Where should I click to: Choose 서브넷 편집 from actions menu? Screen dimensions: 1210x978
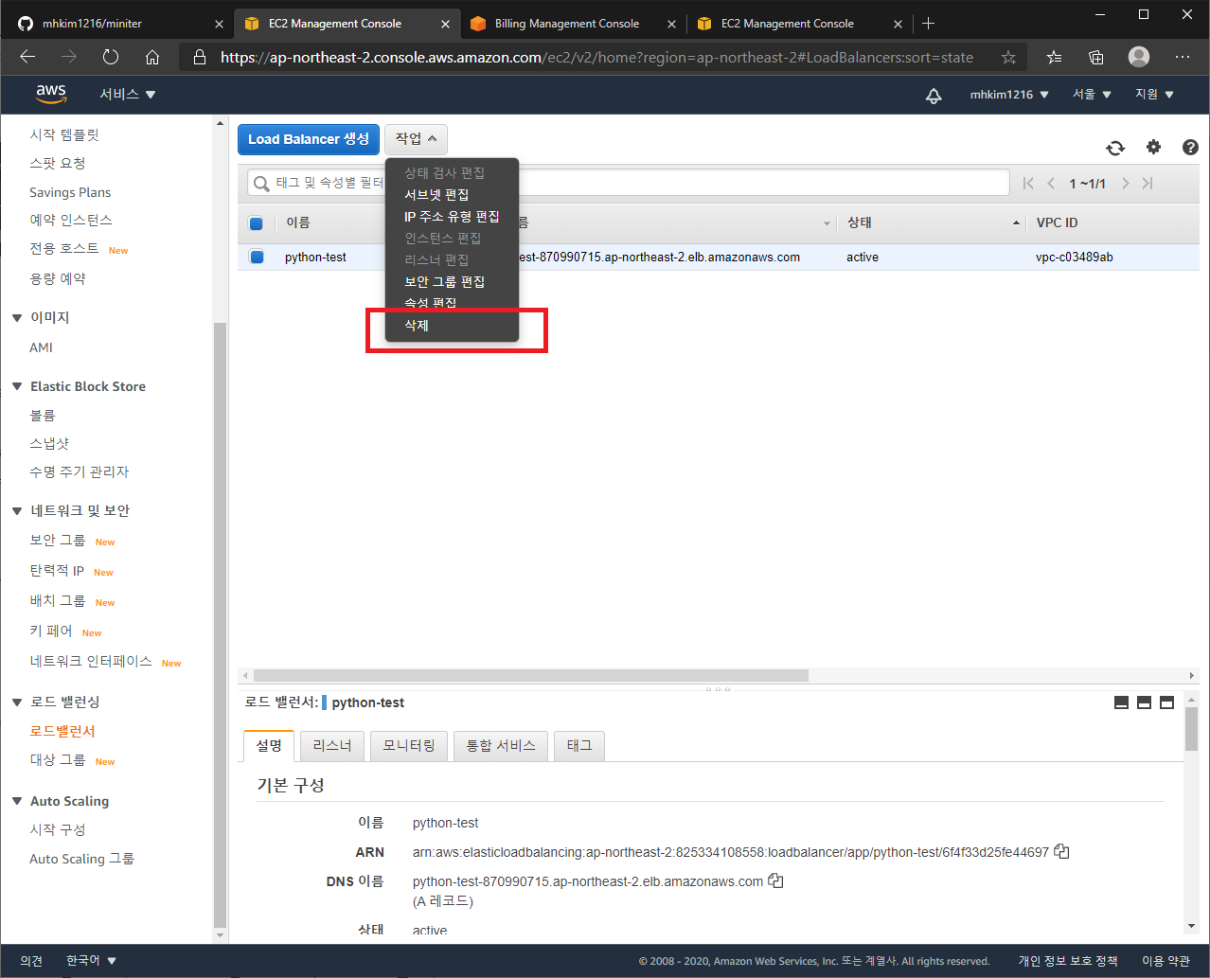(x=436, y=194)
